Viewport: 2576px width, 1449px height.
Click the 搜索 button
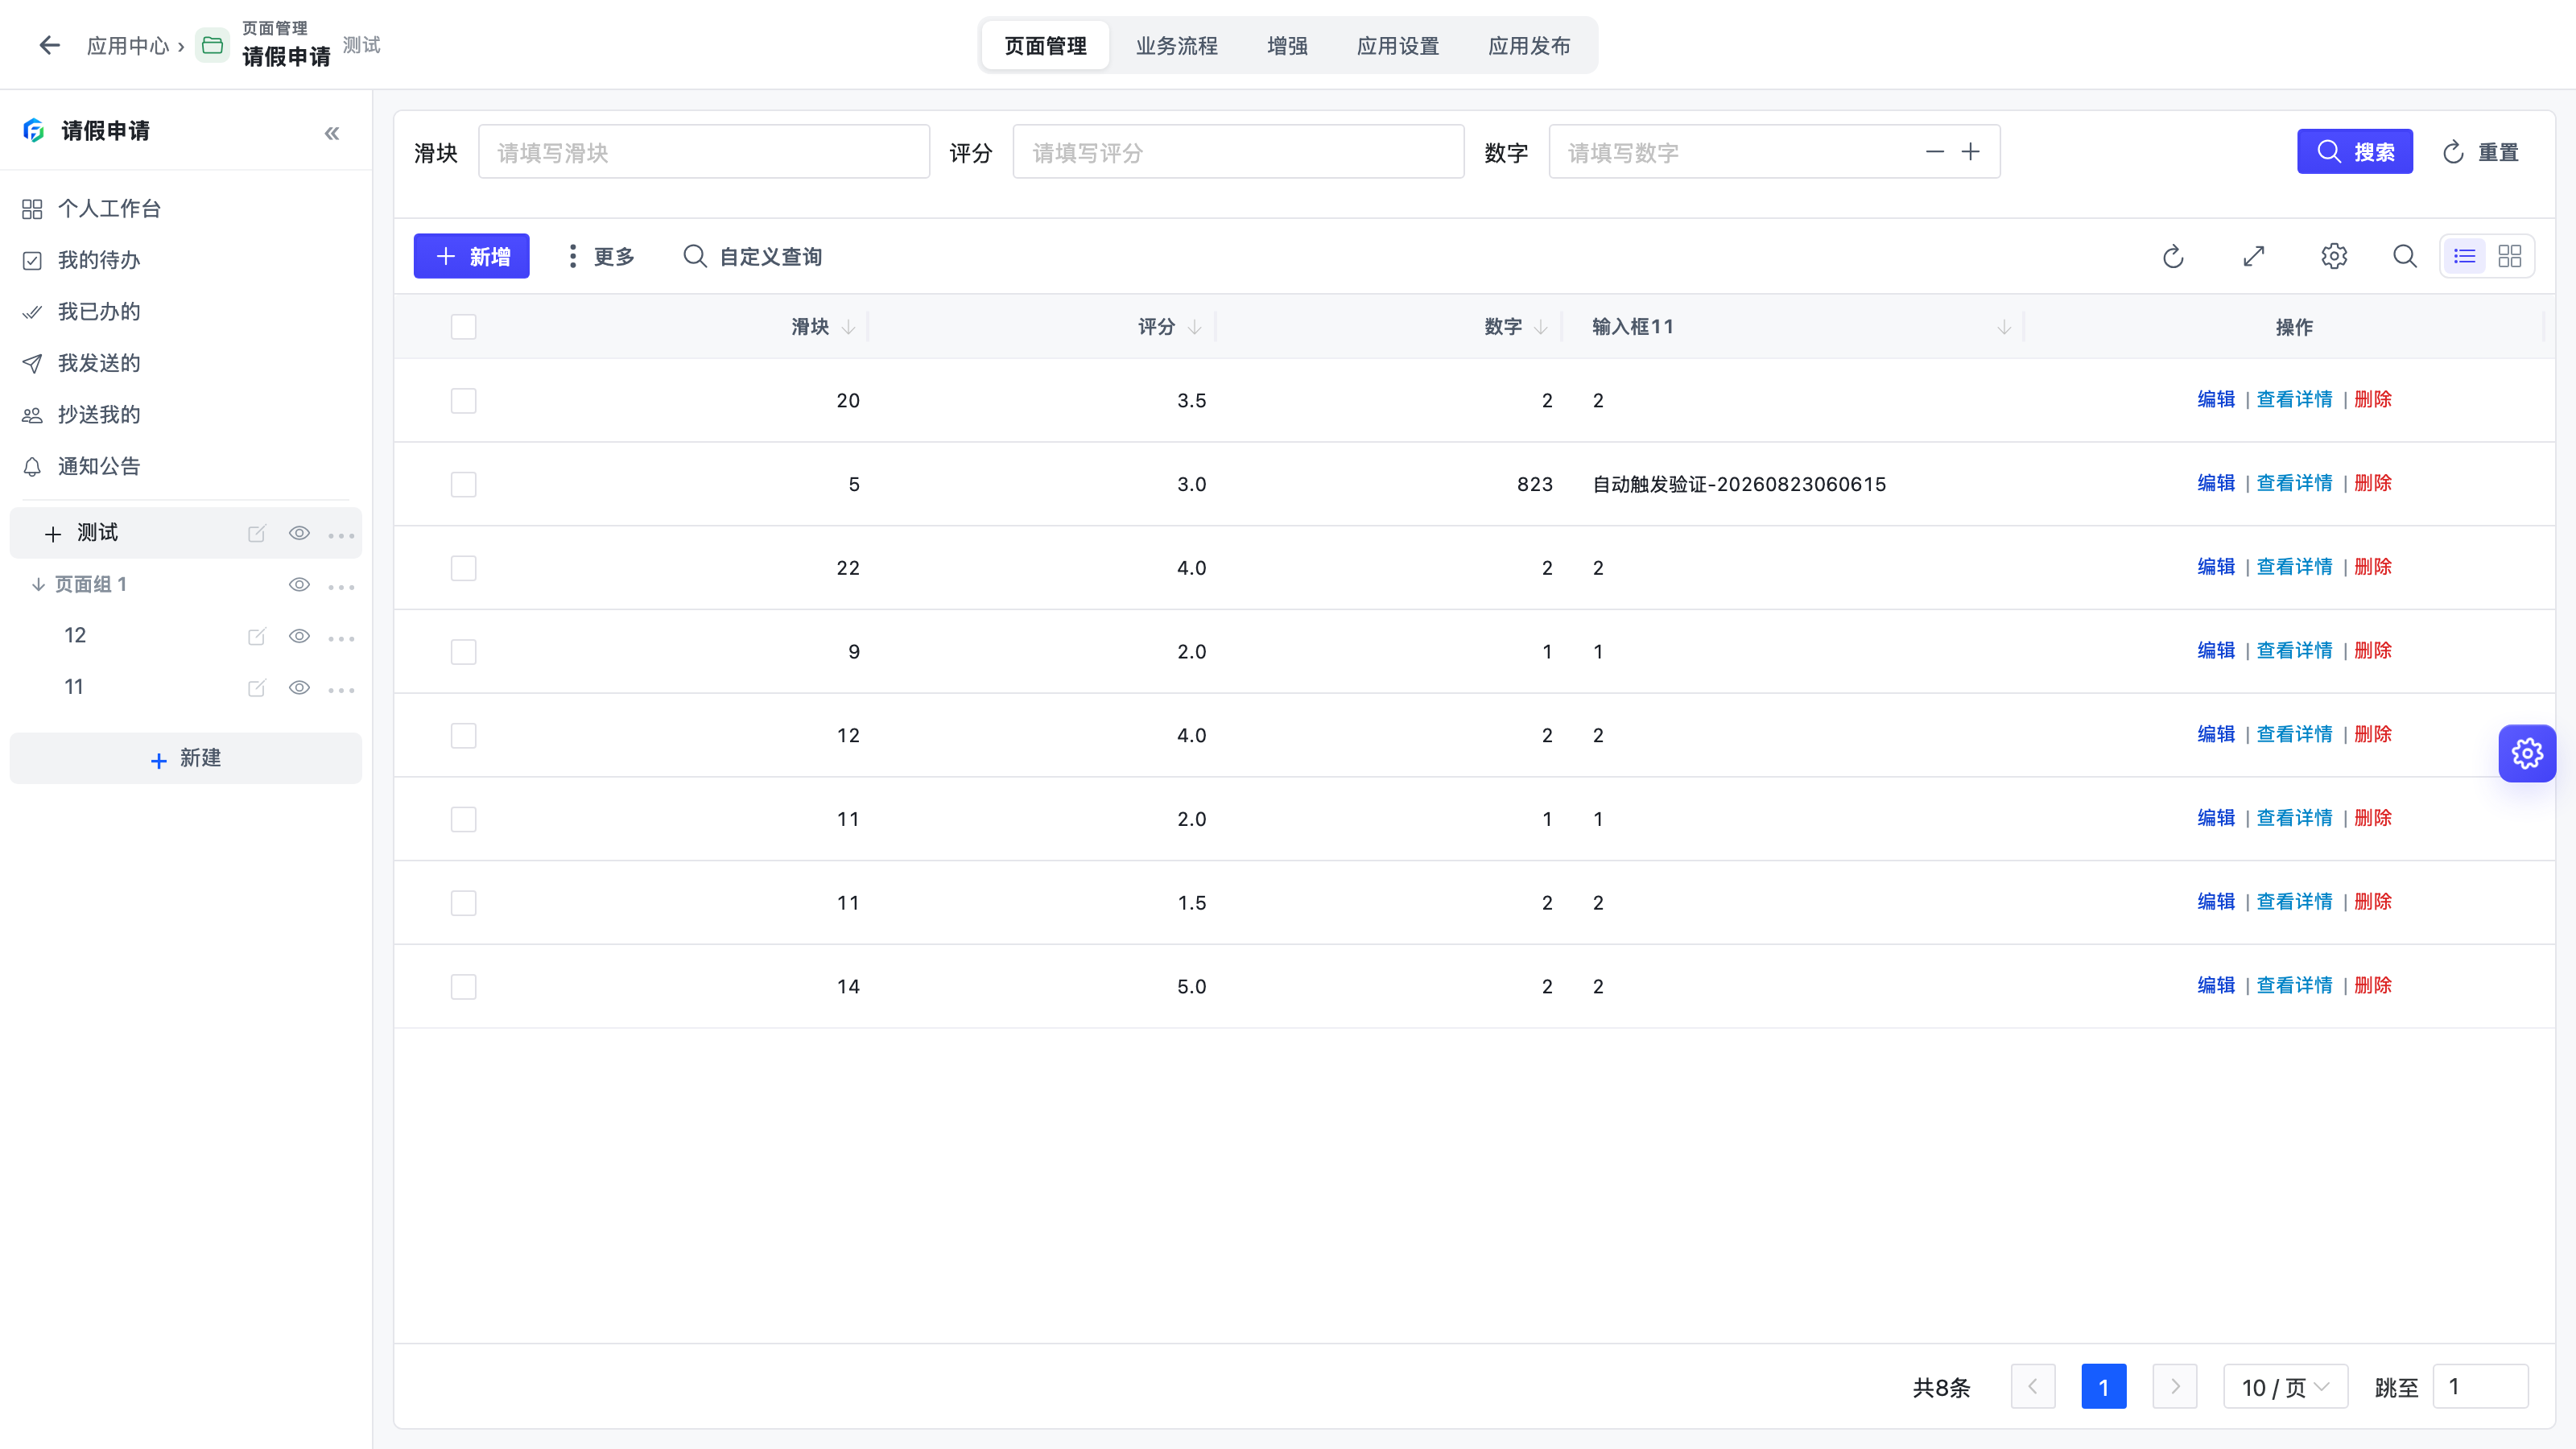[x=2354, y=152]
